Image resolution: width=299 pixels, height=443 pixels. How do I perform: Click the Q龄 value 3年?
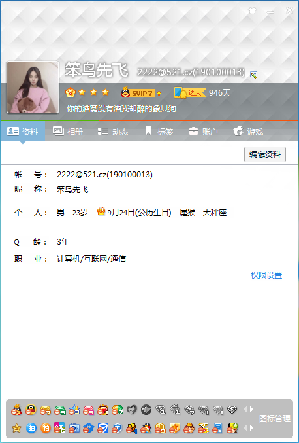coord(63,241)
